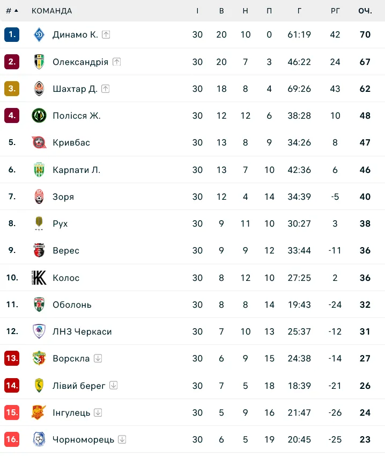This screenshot has height=456, width=385.
Task: Click the Чорноморець club emblem
Action: [x=39, y=439]
